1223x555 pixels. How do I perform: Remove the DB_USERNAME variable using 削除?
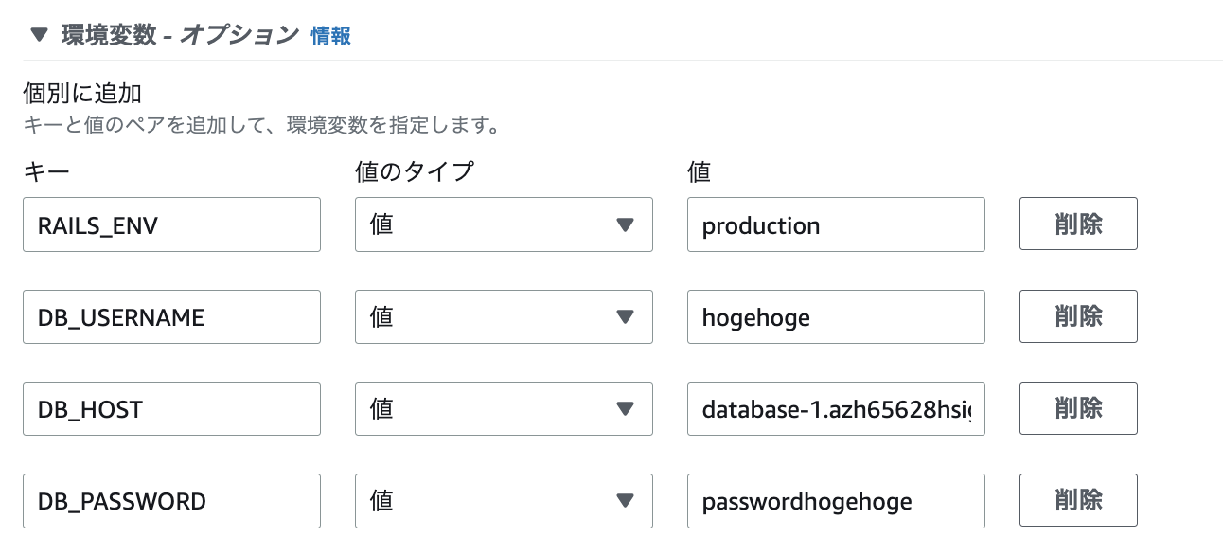click(x=1078, y=316)
